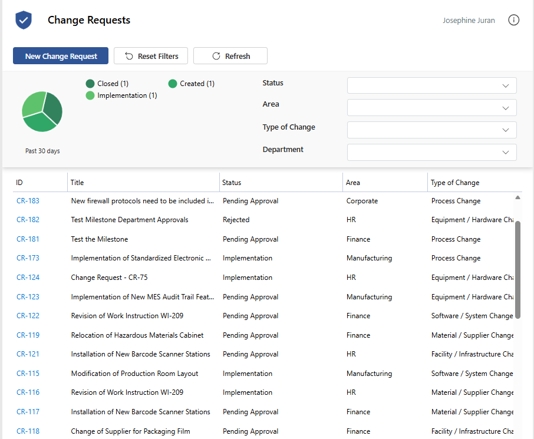Open change request CR-123
534x439 pixels.
(x=28, y=297)
